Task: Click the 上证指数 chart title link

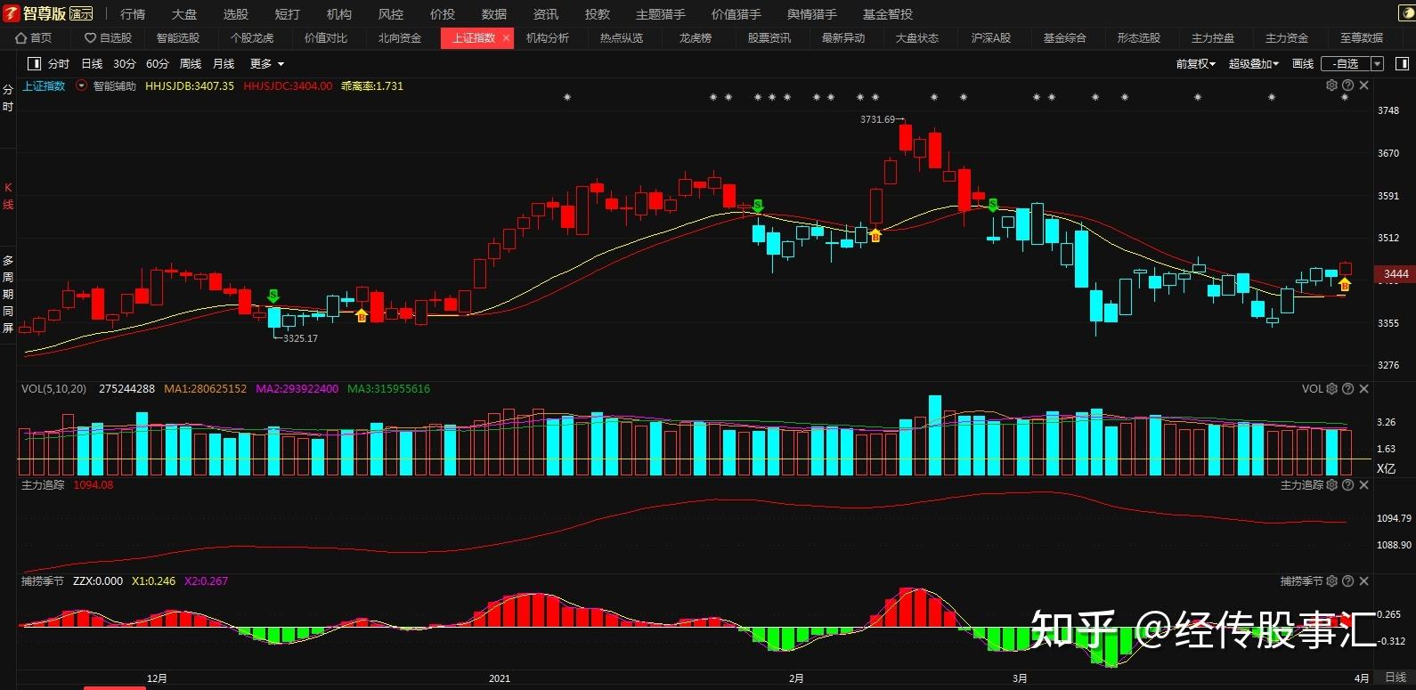Action: coord(45,86)
